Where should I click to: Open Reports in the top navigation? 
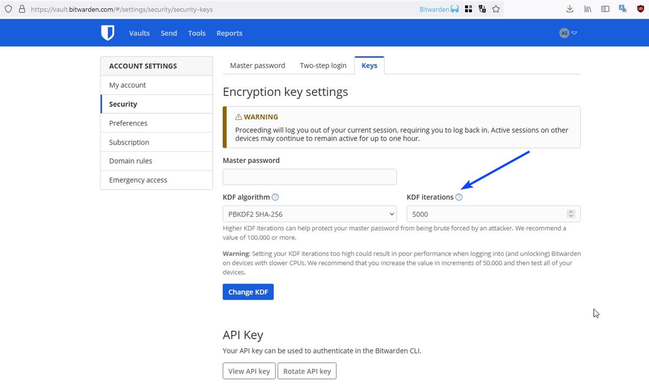click(229, 33)
